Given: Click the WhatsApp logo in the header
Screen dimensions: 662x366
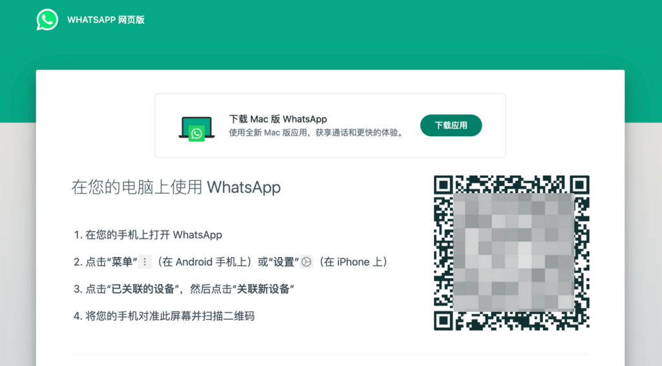Looking at the screenshot, I should pyautogui.click(x=47, y=20).
